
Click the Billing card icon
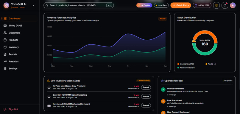coord(5,26)
